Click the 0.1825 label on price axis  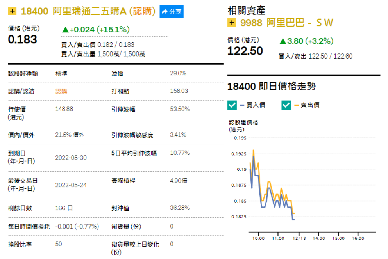pyautogui.click(x=239, y=217)
